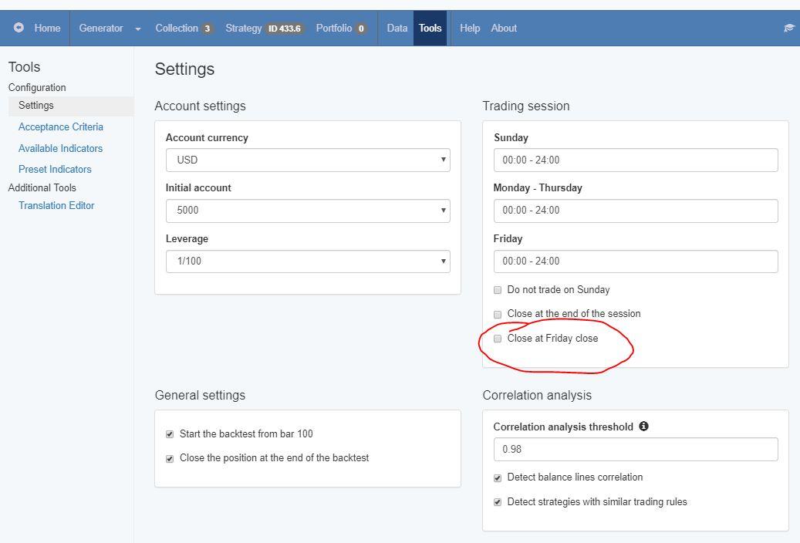
Task: Expand the Initial account dropdown
Action: [308, 211]
